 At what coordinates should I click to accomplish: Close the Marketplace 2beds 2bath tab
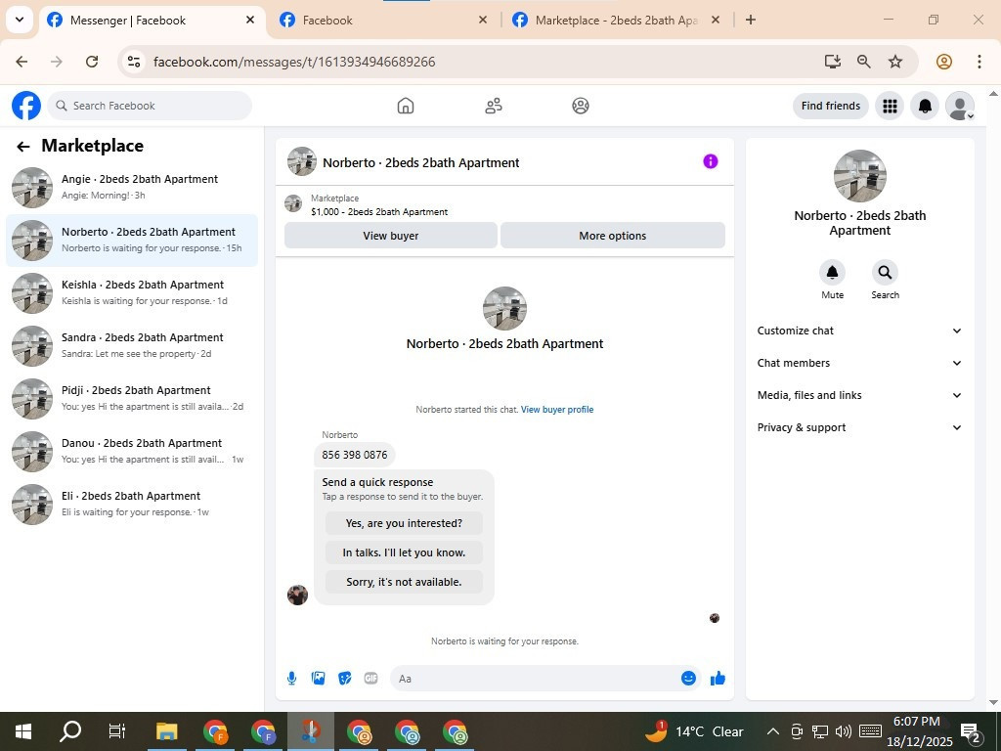pyautogui.click(x=716, y=20)
